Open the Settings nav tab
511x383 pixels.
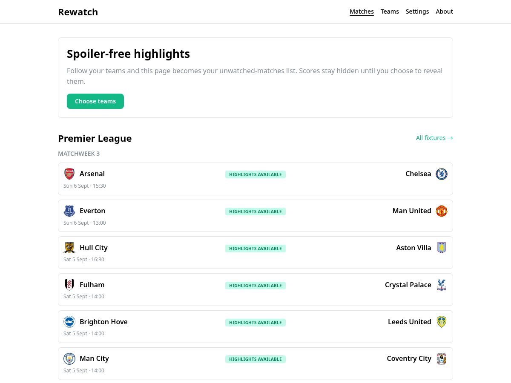coord(417,11)
